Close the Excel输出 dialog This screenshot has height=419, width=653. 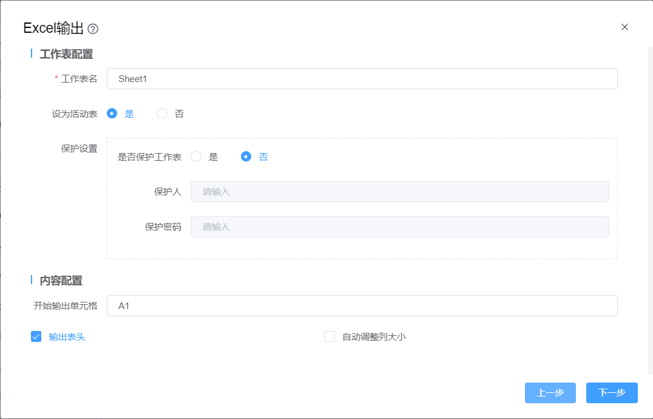(624, 27)
